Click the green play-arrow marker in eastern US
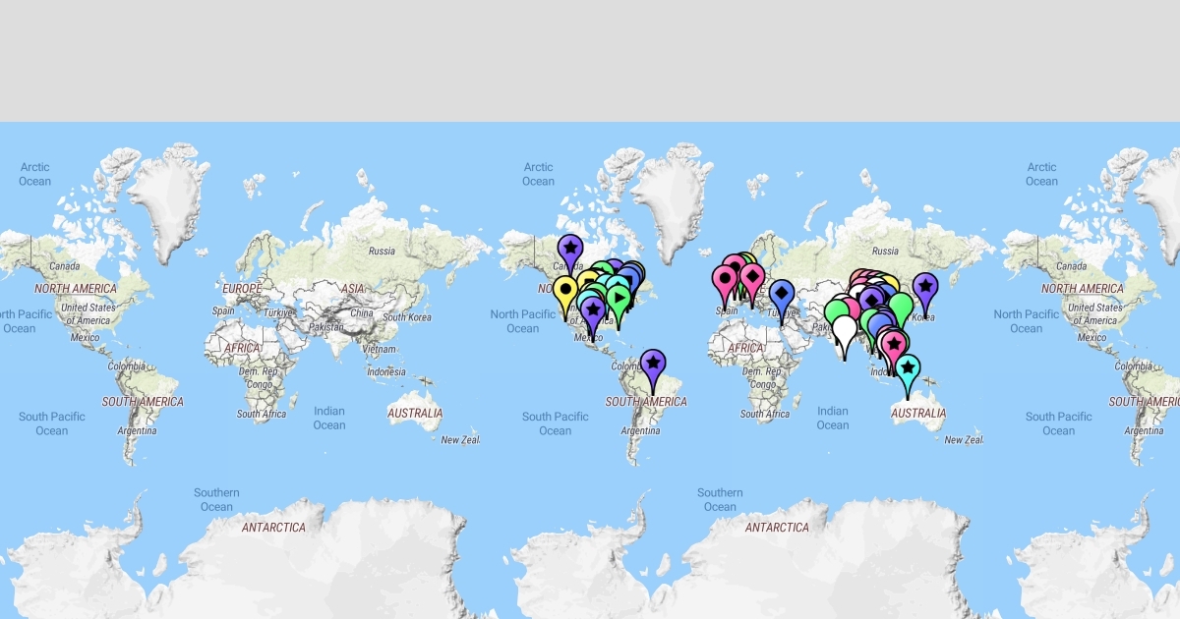 pos(618,295)
